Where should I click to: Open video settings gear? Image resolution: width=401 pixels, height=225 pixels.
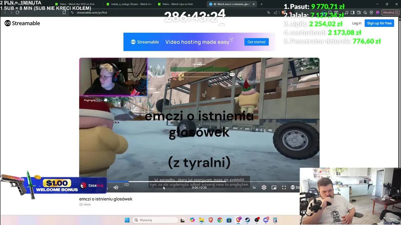point(264,187)
